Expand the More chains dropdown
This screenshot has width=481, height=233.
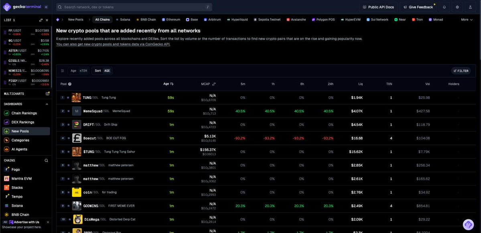pyautogui.click(x=467, y=20)
